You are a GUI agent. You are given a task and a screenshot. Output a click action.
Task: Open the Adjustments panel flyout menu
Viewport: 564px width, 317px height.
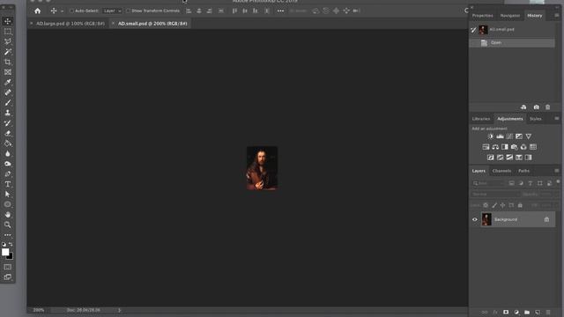[556, 118]
